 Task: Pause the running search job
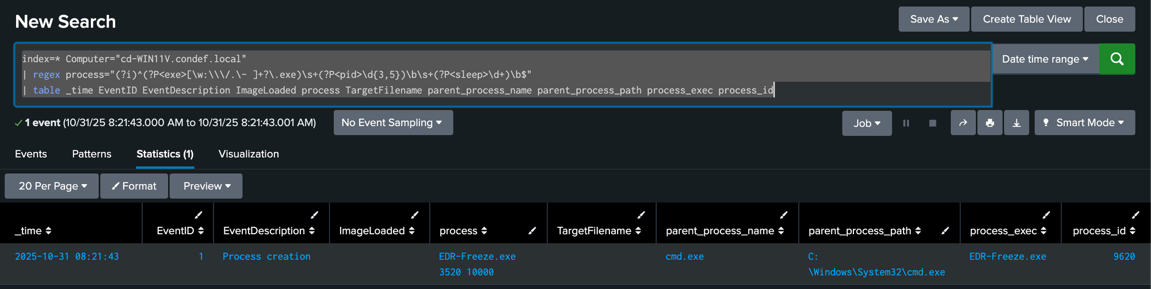pyautogui.click(x=906, y=123)
